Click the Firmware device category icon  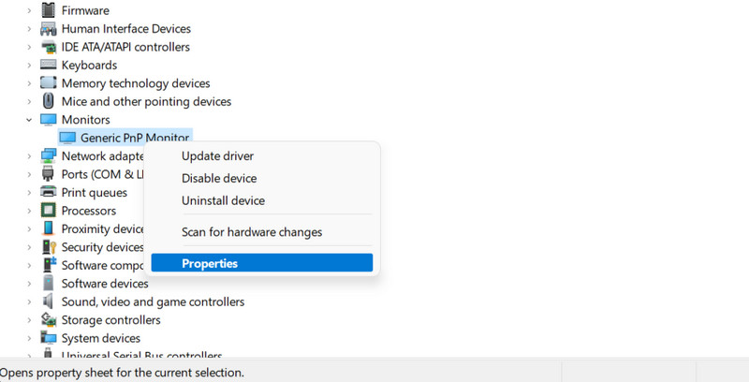(49, 10)
